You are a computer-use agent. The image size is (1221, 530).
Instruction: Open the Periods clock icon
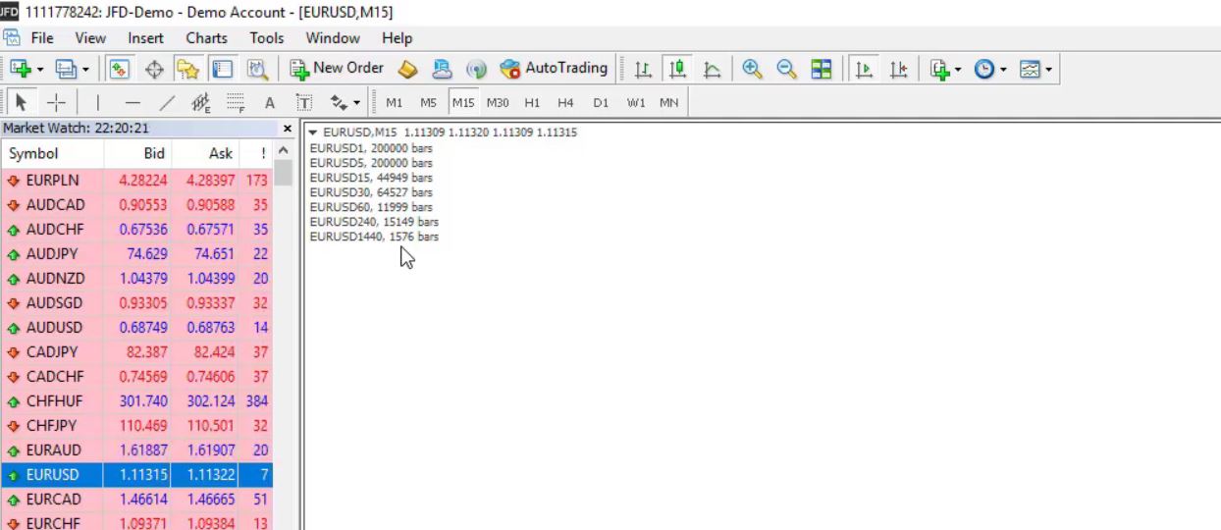click(x=984, y=69)
